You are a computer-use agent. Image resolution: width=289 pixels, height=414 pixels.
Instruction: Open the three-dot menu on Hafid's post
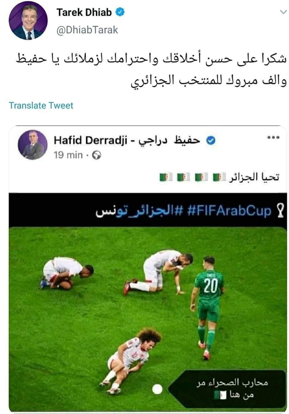coord(273,137)
